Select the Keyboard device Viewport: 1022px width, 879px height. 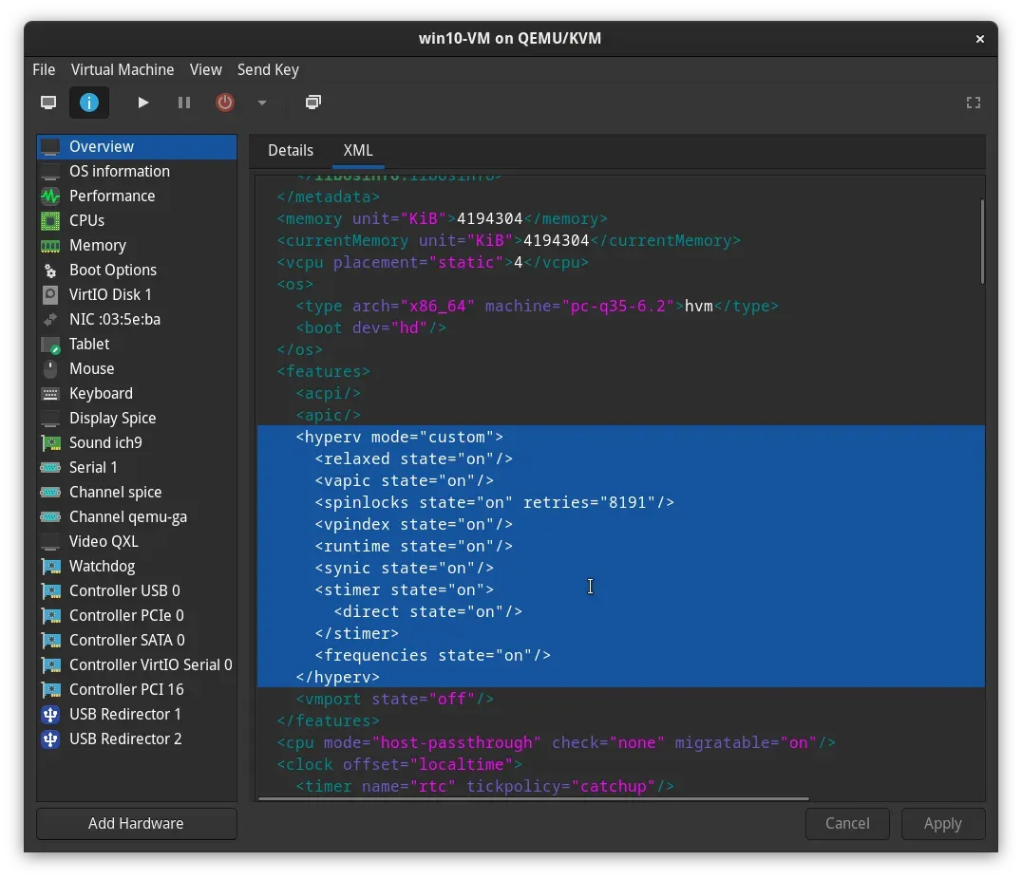(137, 394)
